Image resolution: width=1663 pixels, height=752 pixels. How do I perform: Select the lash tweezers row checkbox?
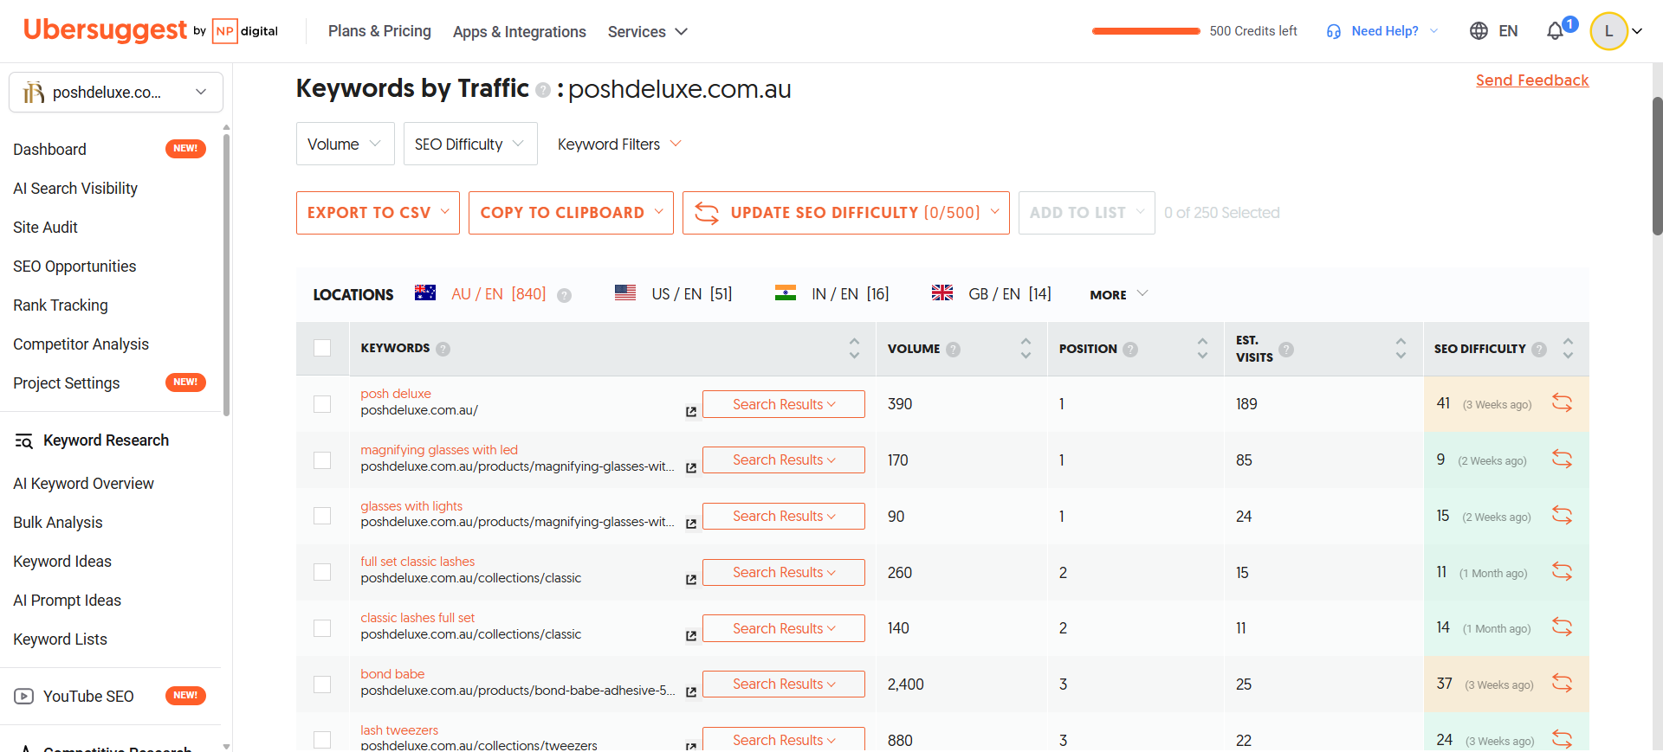coord(322,740)
